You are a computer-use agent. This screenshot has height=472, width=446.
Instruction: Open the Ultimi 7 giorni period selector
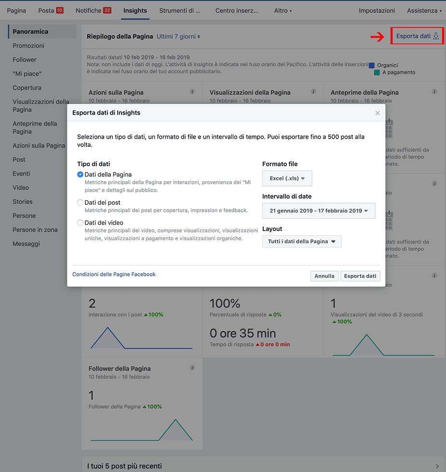tap(178, 37)
